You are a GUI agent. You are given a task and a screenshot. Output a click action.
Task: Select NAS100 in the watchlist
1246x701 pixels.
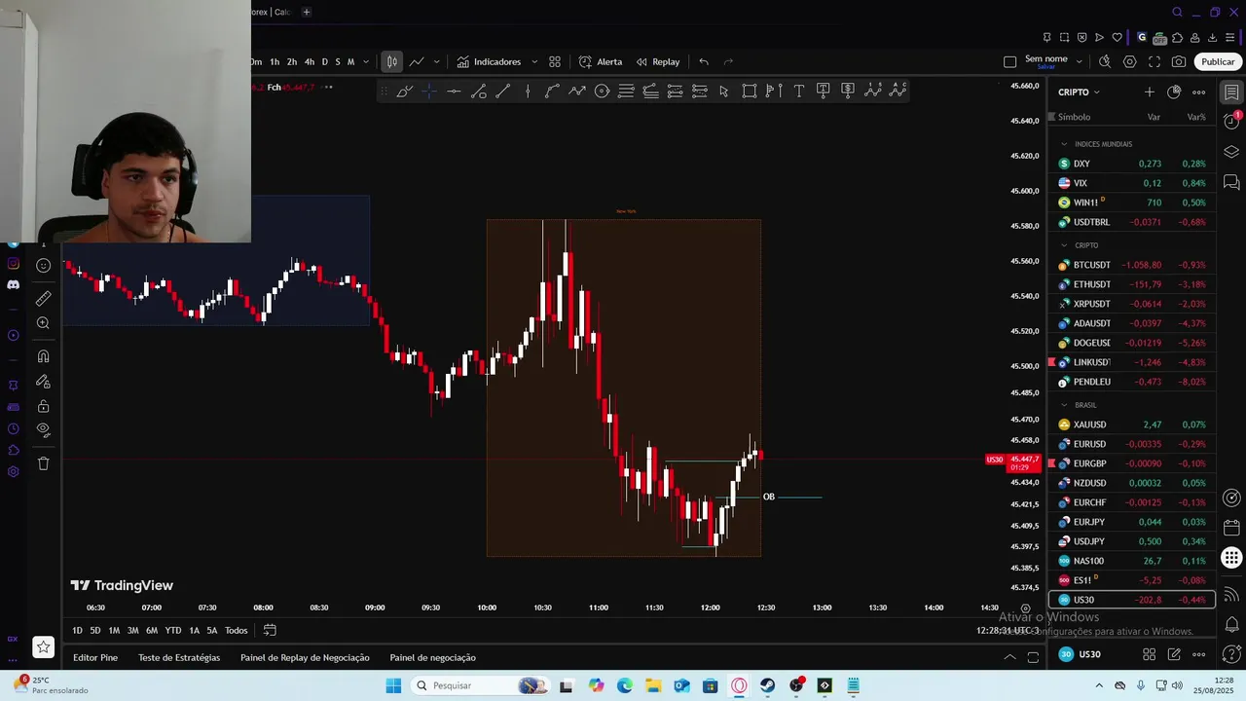1132,561
